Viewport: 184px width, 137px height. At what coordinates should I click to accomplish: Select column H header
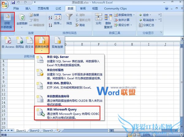[x=132, y=44]
